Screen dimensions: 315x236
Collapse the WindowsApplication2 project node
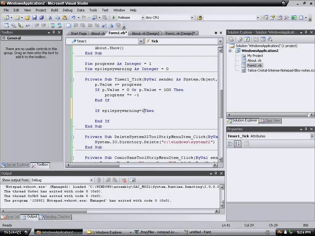point(230,51)
